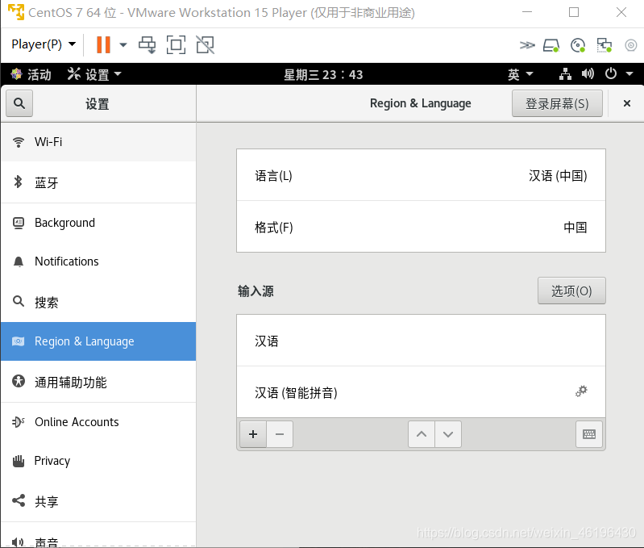This screenshot has width=644, height=548.
Task: Open input source 选项(O) options
Action: pyautogui.click(x=571, y=291)
